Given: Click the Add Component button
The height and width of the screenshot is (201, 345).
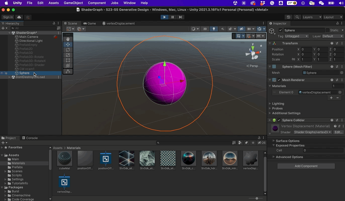Looking at the screenshot, I should click(306, 166).
